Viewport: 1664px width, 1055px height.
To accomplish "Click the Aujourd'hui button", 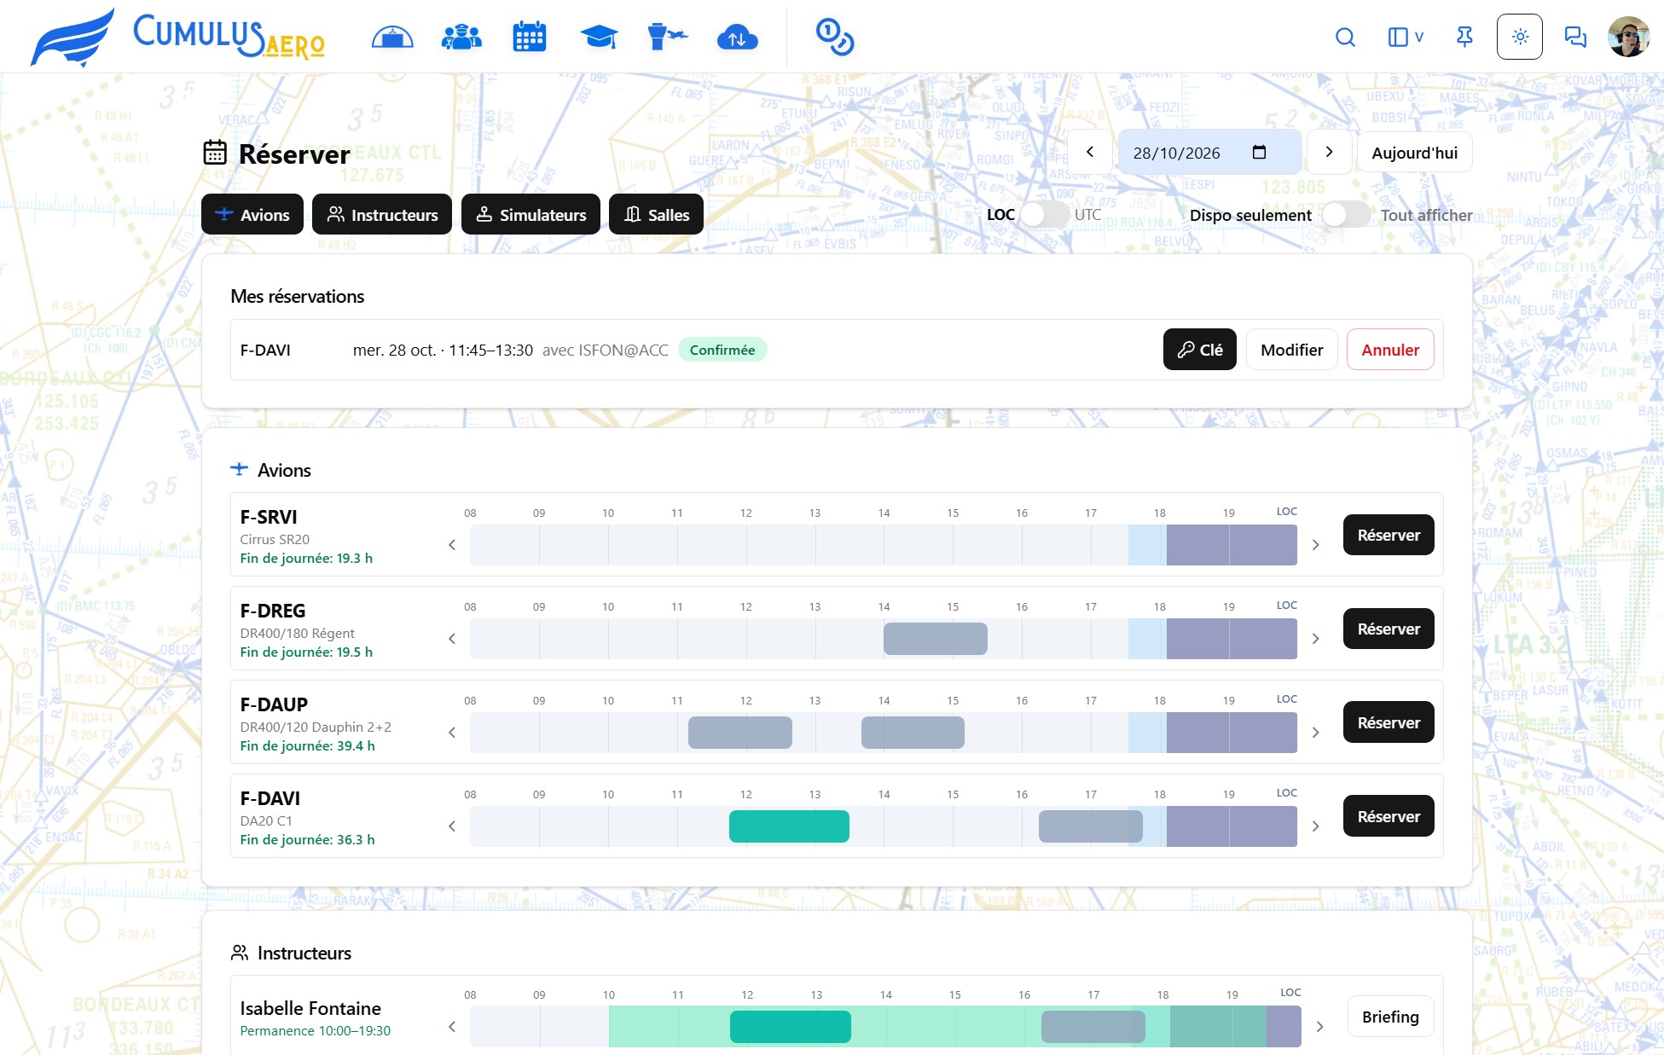I will 1414,153.
